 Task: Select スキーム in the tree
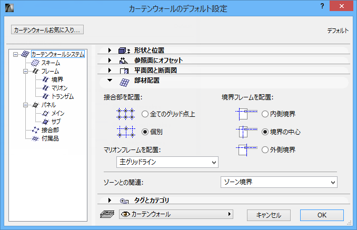pos(51,63)
